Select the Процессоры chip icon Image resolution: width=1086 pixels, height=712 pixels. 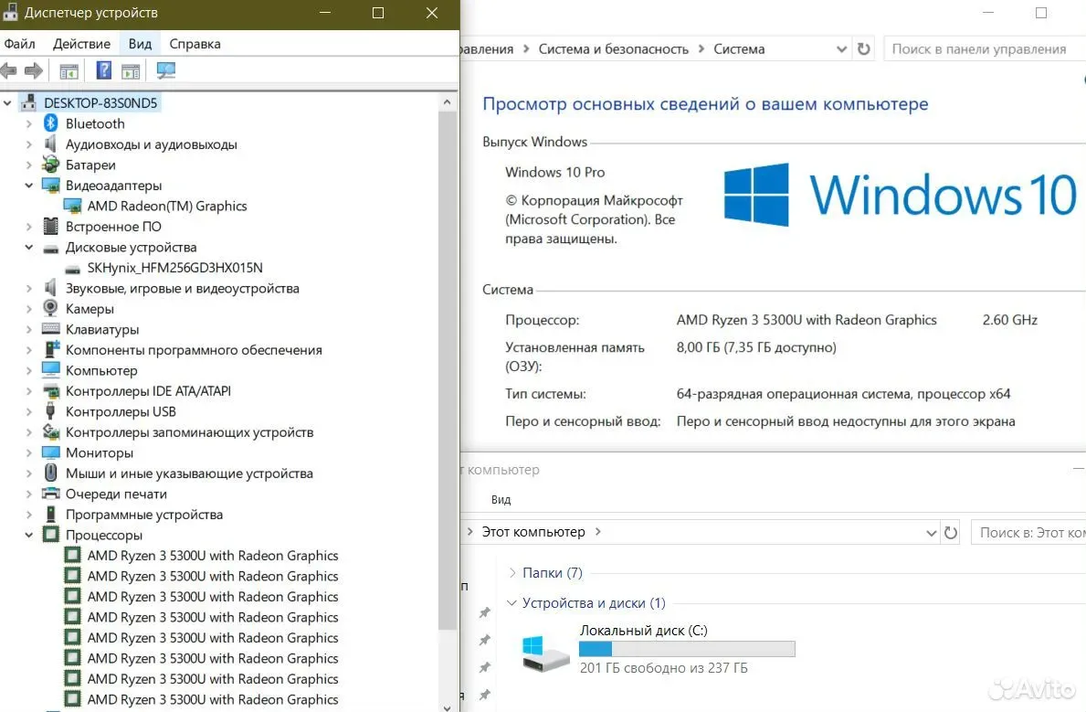50,535
